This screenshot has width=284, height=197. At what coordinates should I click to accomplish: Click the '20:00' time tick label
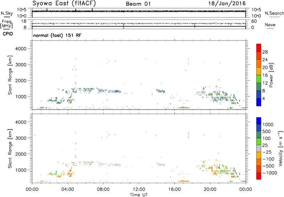[210, 190]
